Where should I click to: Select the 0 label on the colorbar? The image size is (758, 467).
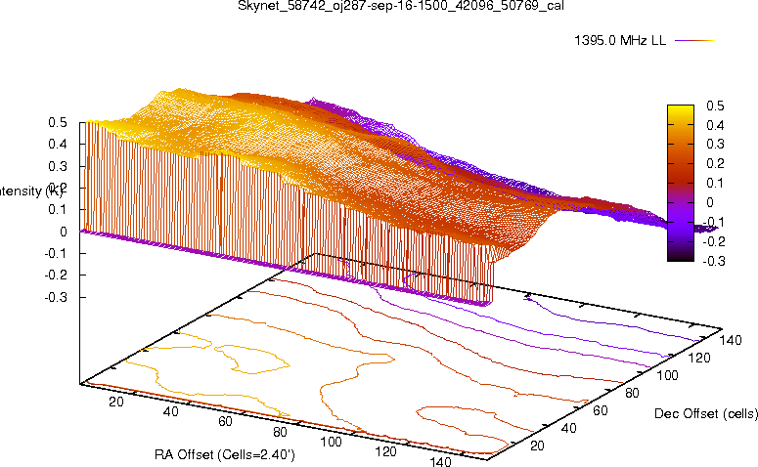[710, 202]
